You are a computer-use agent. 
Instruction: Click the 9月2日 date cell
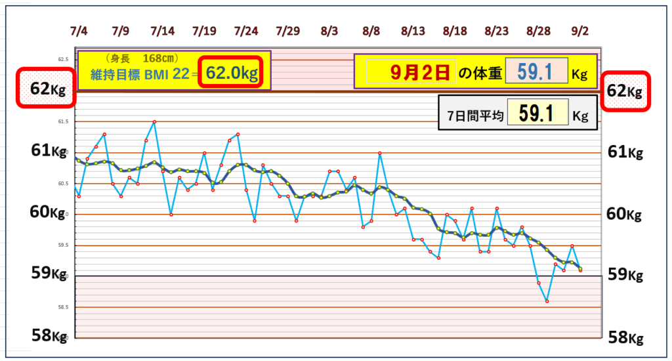[x=420, y=72]
